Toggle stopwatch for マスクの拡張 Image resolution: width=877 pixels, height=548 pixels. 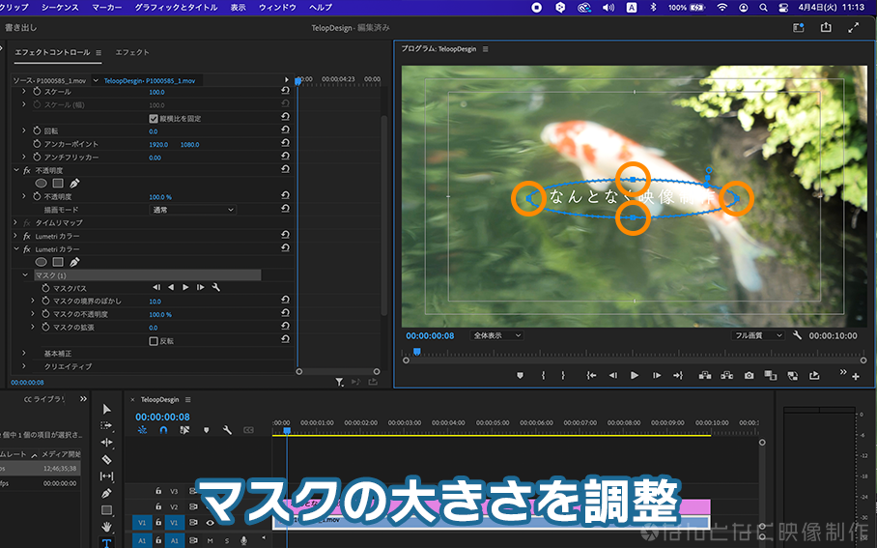[45, 327]
